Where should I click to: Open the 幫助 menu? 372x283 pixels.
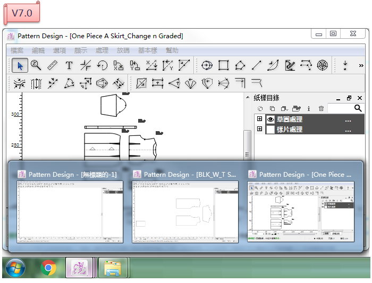point(172,50)
